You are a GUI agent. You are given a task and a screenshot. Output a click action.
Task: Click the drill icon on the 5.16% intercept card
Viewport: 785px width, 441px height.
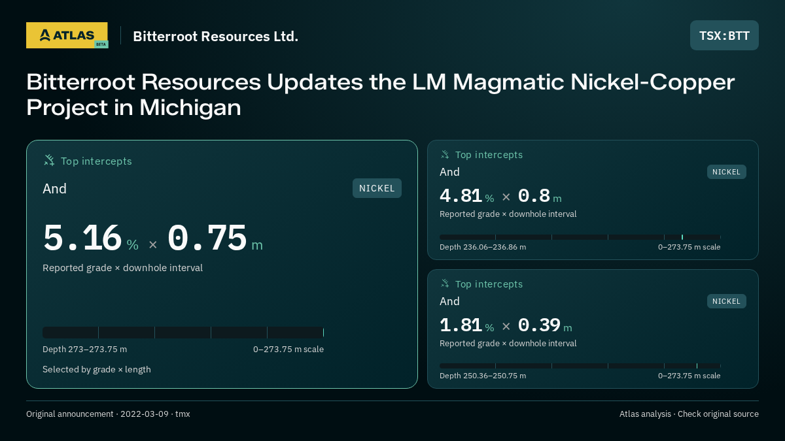pyautogui.click(x=49, y=160)
